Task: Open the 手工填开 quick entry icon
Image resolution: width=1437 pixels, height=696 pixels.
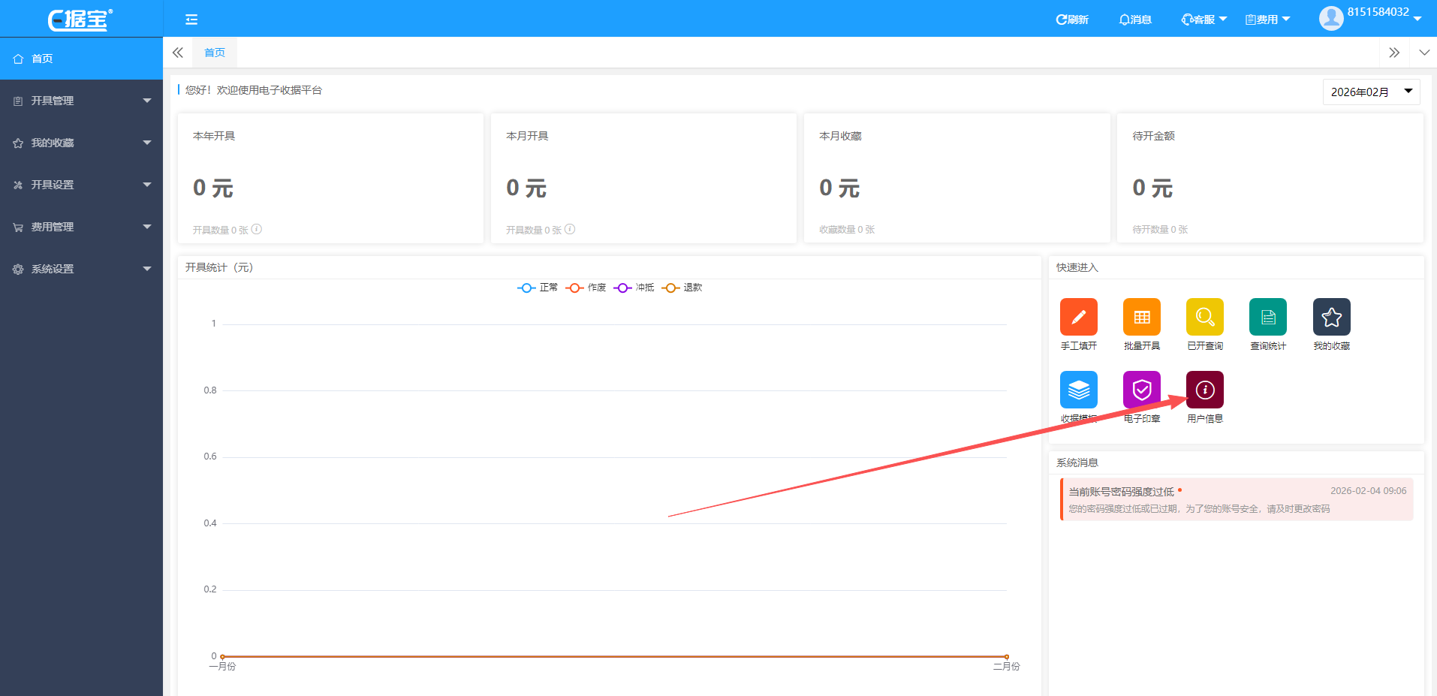Action: click(x=1078, y=317)
